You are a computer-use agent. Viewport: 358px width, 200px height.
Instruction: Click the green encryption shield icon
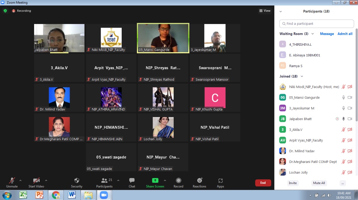[5, 11]
